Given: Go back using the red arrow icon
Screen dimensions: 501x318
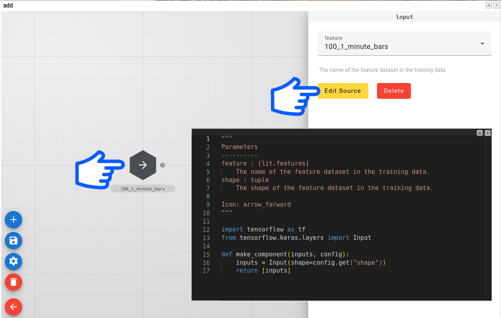Looking at the screenshot, I should (13, 307).
